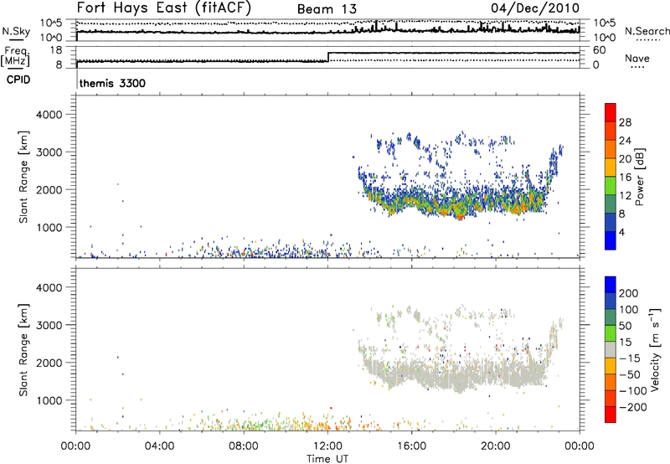This screenshot has width=670, height=464.
Task: Pick the red bottom Velocity color segment
Action: (611, 415)
